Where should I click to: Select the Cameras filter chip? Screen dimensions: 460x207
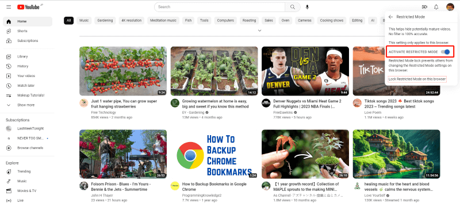(305, 21)
